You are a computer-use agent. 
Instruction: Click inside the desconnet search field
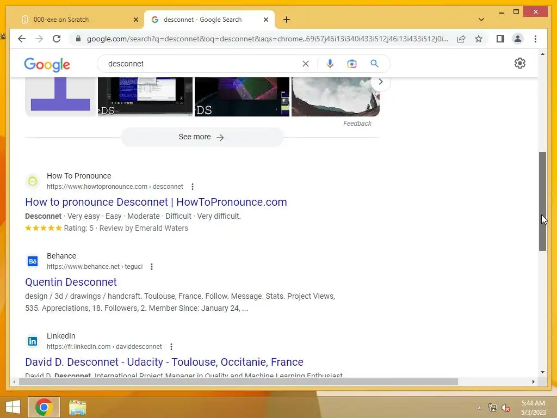pyautogui.click(x=202, y=64)
